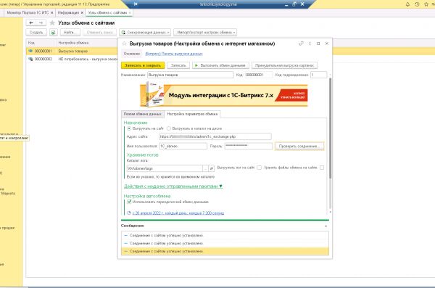This screenshot has width=435, height=288.
Task: Select the 'Выгружать на сайт' radio button
Action: (x=129, y=128)
